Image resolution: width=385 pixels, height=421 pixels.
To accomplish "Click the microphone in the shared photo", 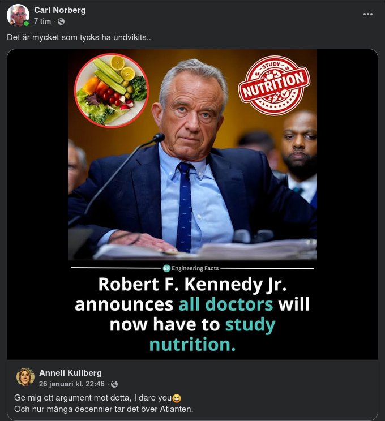I will click(158, 138).
